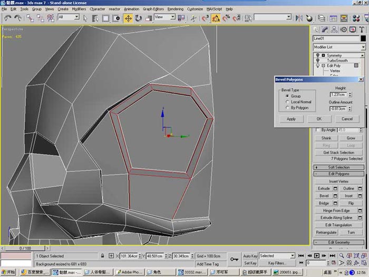This screenshot has width=369, height=277.
Task: Toggle the Auto Key button
Action: [250, 256]
